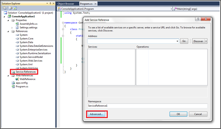221x129 pixels.
Task: Open the Advanced settings button
Action: (x=96, y=114)
